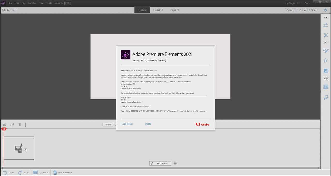The width and height of the screenshot is (331, 176).
Task: Click the Legal Notices link
Action: 127,124
